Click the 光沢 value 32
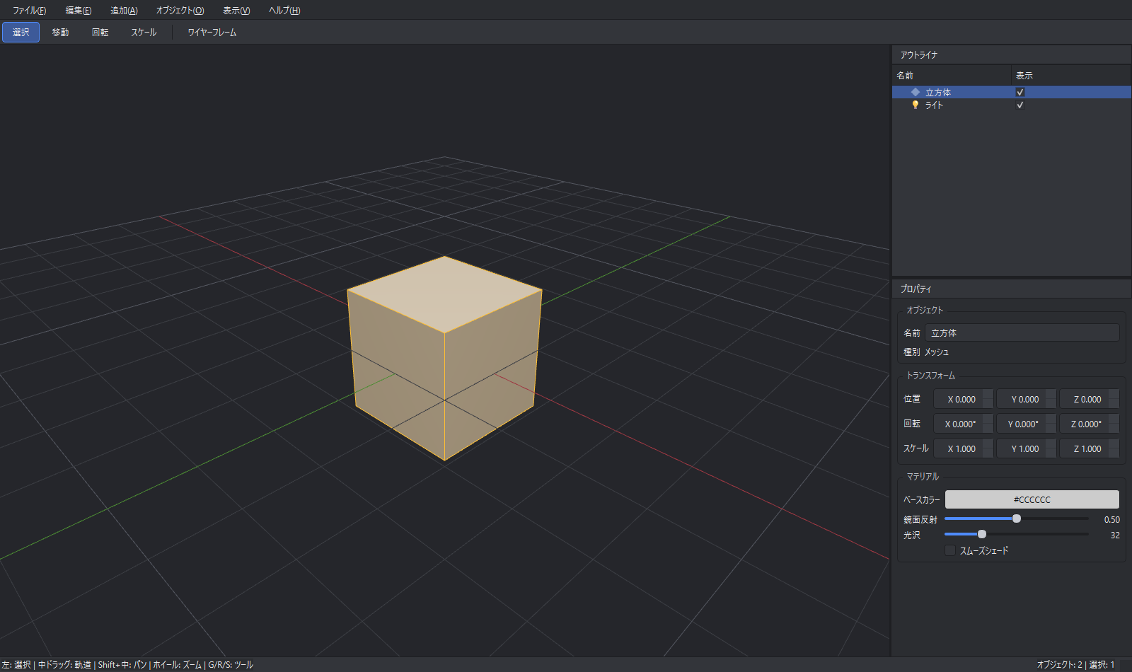Screen dimensions: 1132x672 (x=1115, y=535)
